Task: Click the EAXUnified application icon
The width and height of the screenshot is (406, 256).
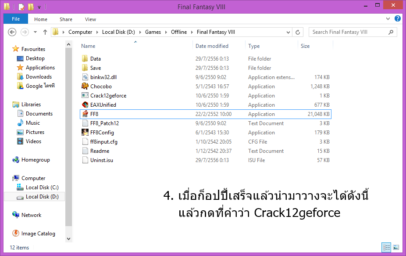Action: tap(85, 105)
